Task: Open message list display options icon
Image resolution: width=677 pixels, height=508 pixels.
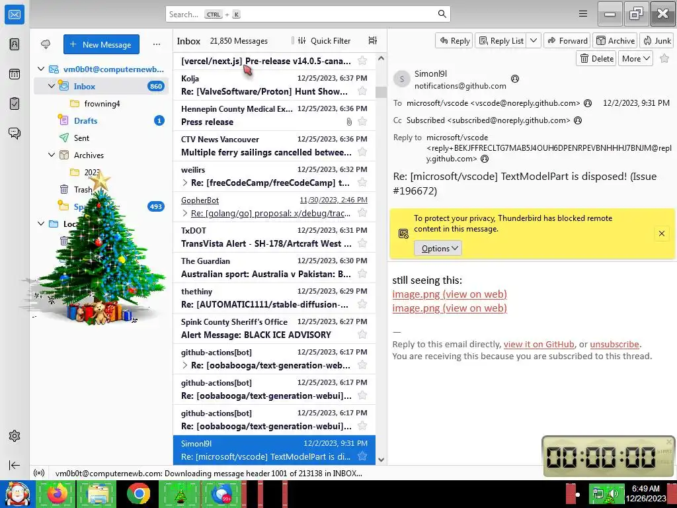Action: (x=373, y=40)
